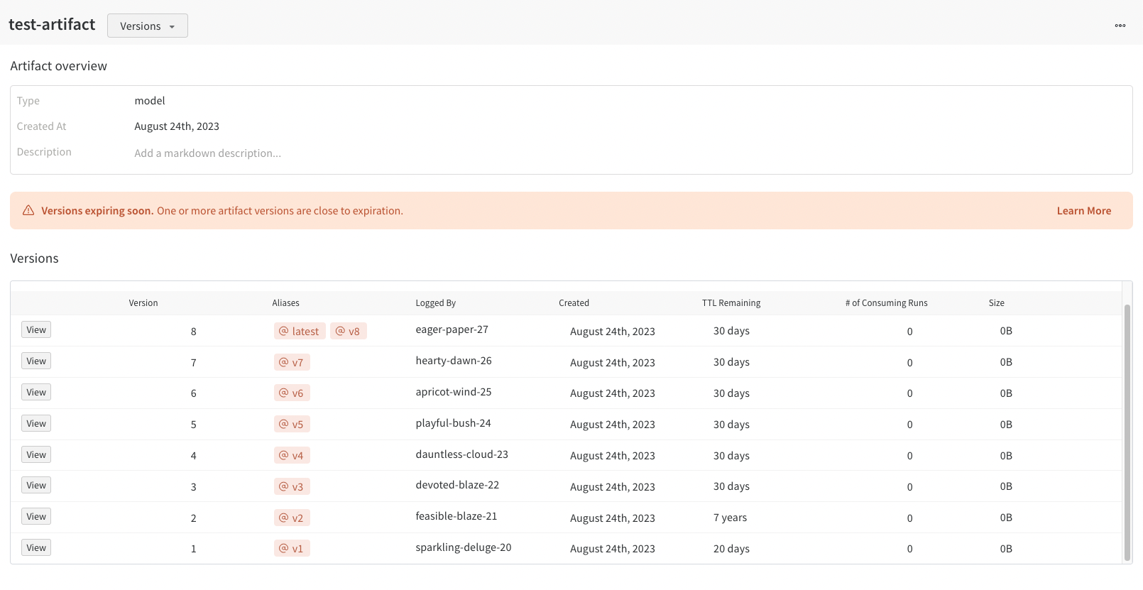Image resolution: width=1143 pixels, height=590 pixels.
Task: Select the v3 alias tag
Action: coord(292,486)
